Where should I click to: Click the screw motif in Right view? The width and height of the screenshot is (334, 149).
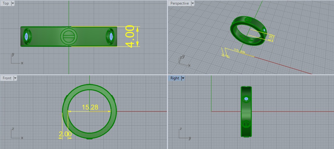pyautogui.click(x=246, y=124)
